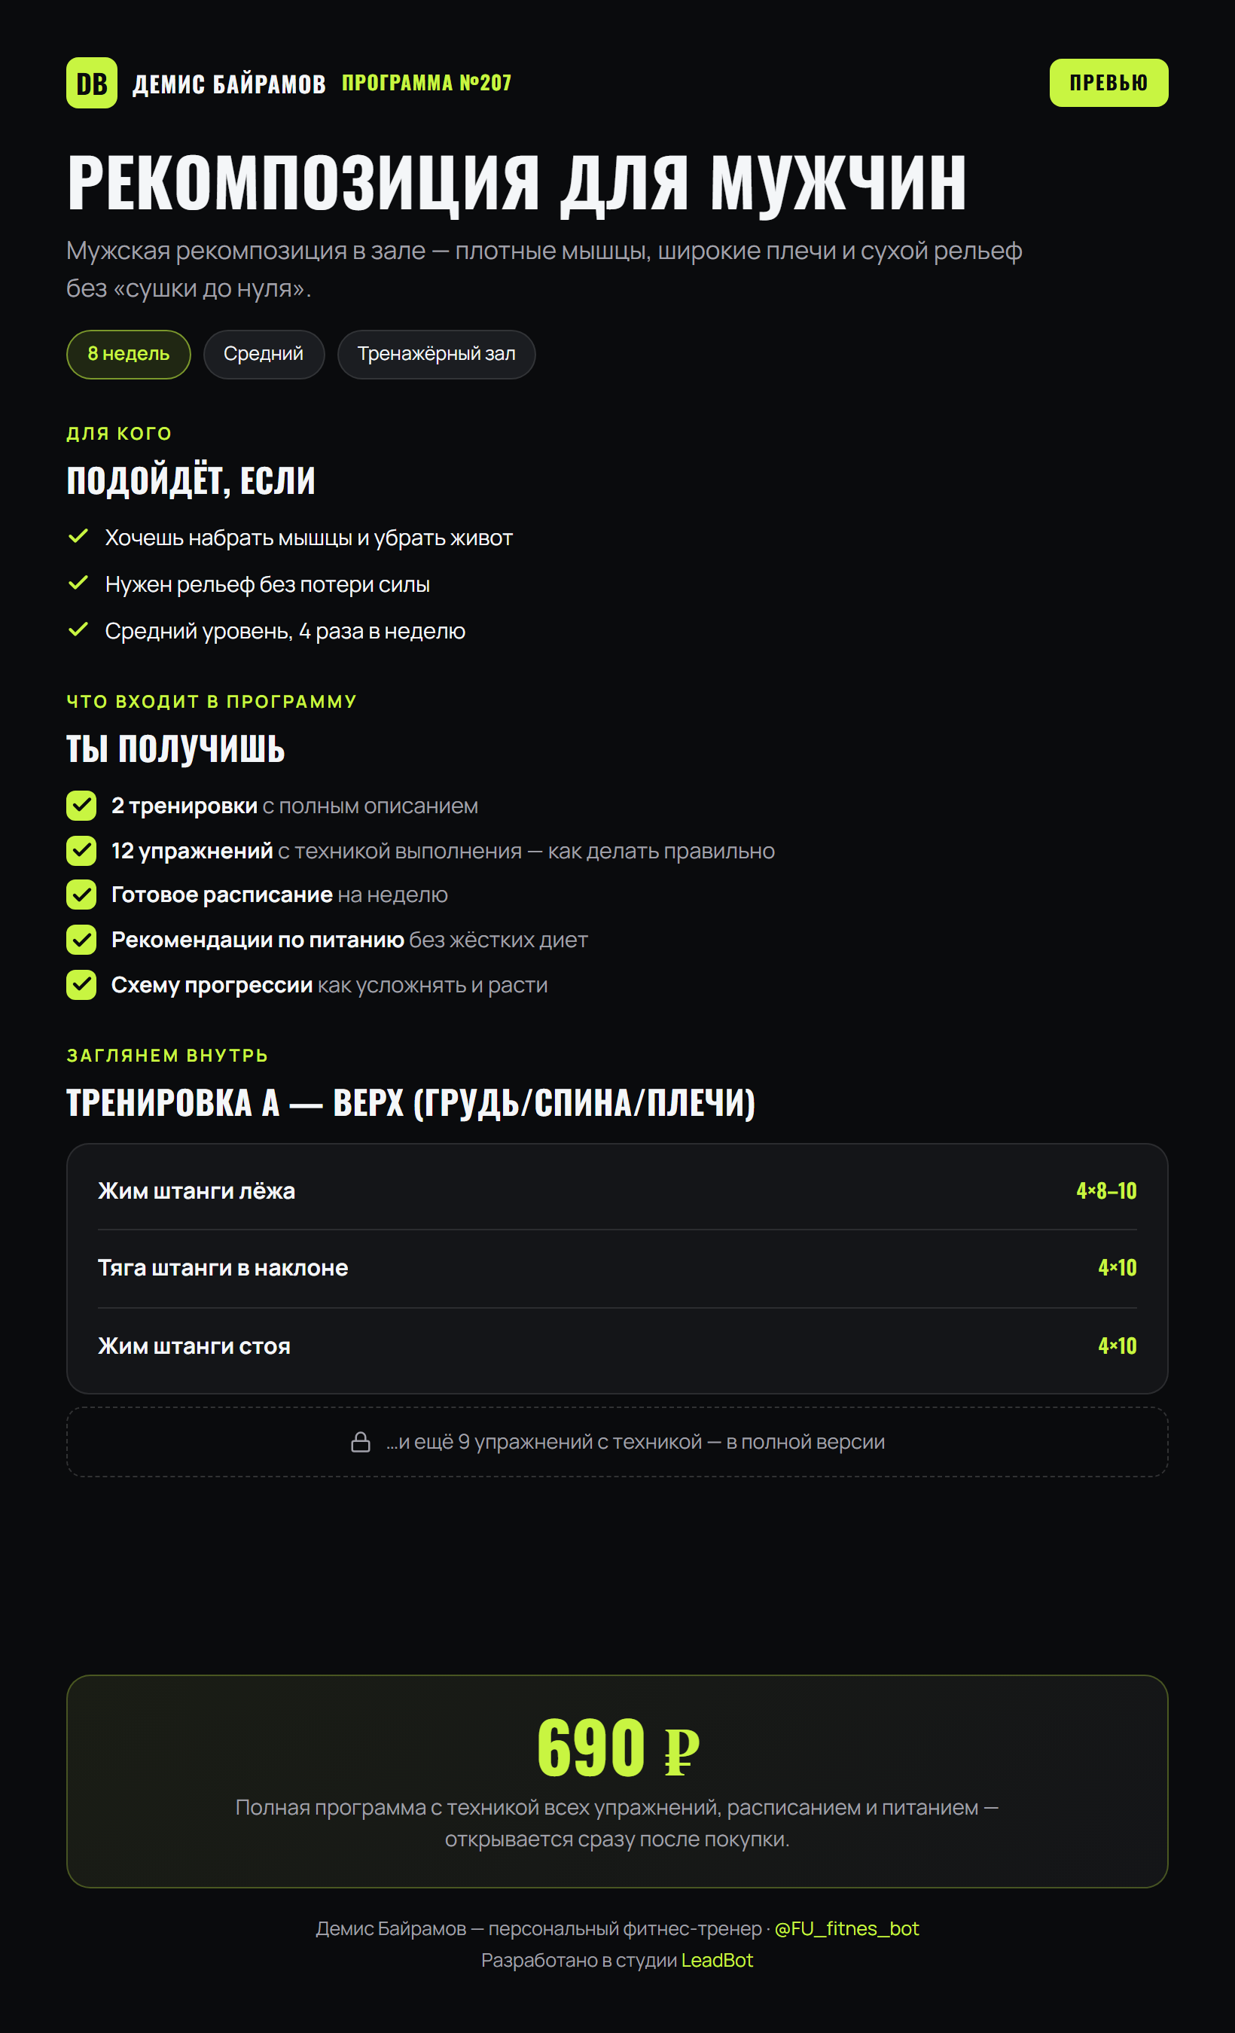Select the 'Средний' level tag
The width and height of the screenshot is (1235, 2033).
(x=264, y=354)
